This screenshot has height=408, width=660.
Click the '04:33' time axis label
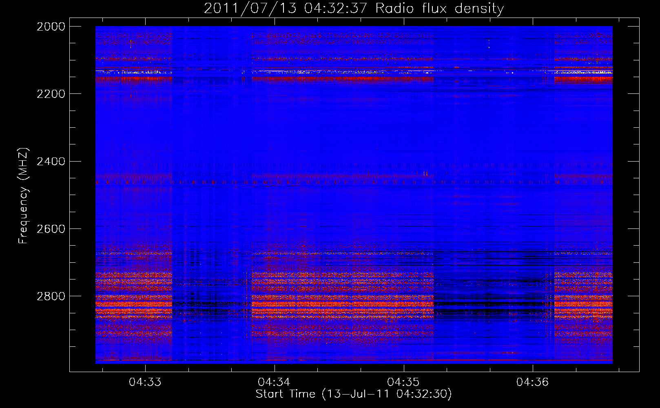point(145,382)
